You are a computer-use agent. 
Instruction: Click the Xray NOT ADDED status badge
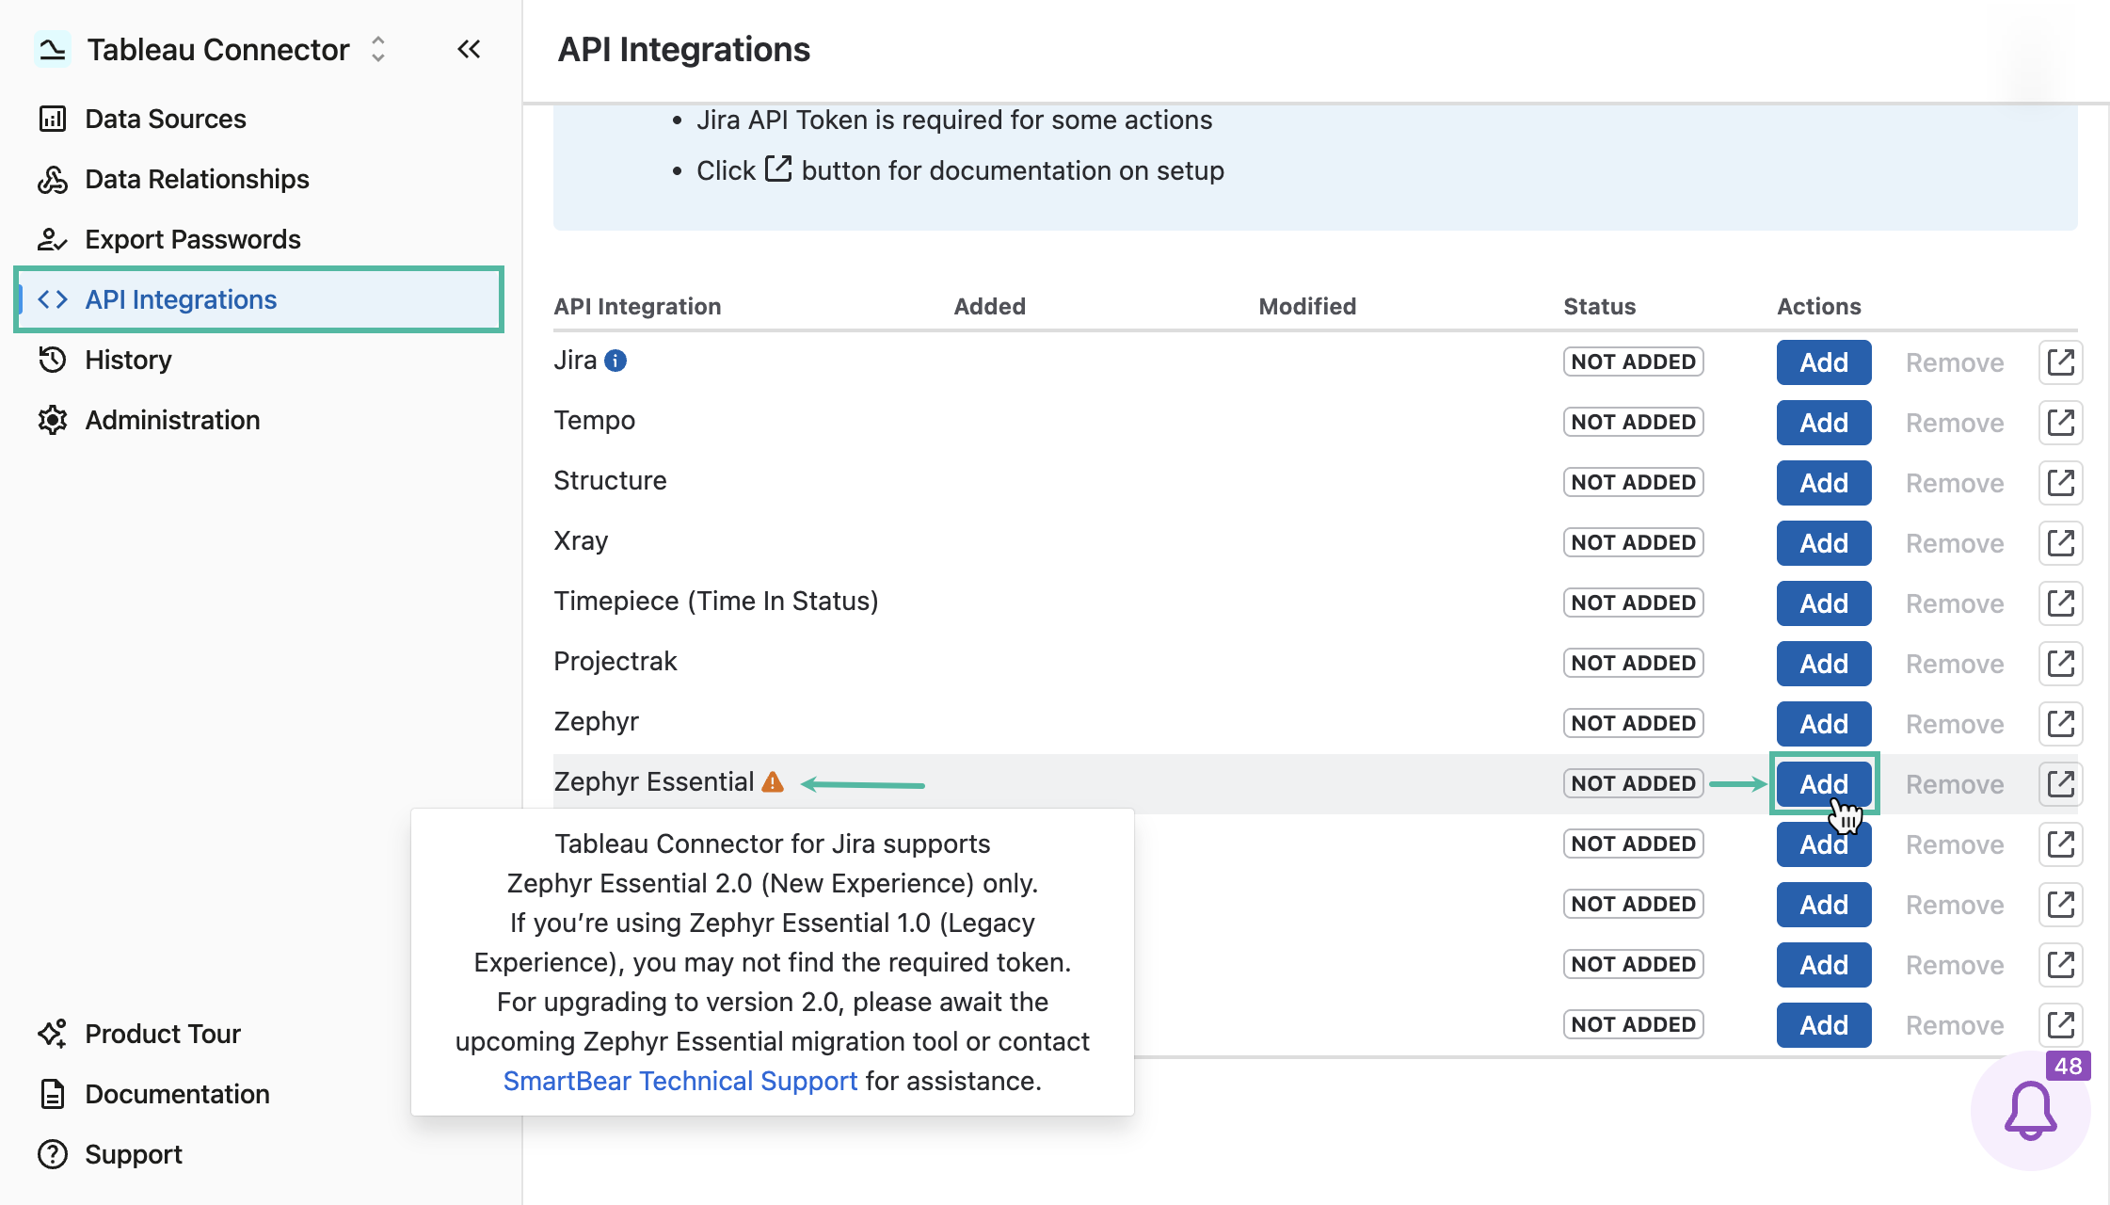pyautogui.click(x=1634, y=542)
